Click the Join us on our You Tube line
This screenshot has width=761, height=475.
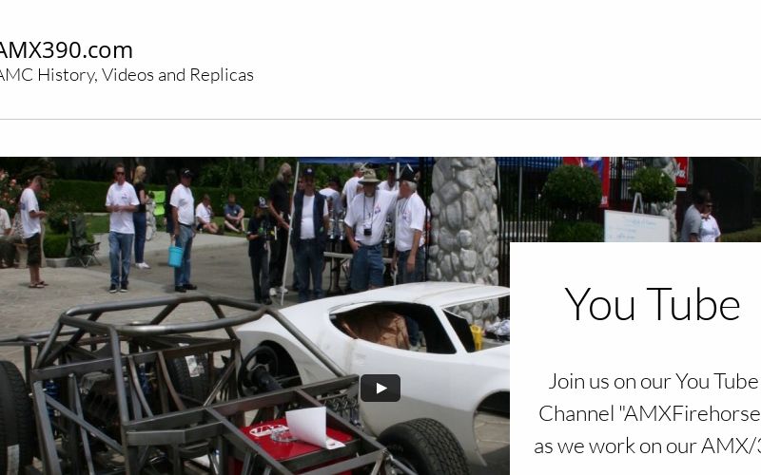click(x=654, y=382)
